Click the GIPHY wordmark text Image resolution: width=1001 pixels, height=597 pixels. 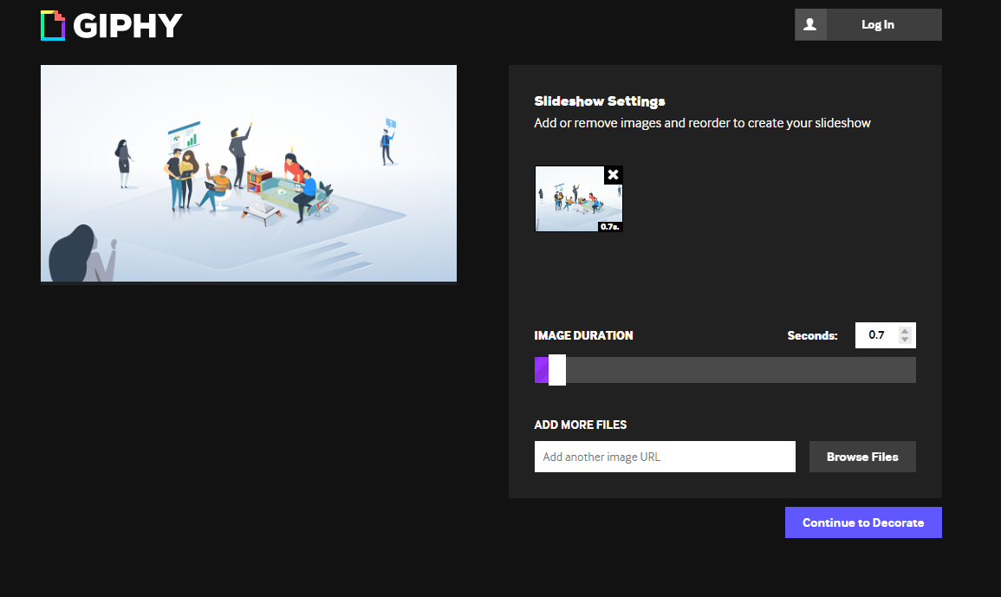[x=127, y=26]
